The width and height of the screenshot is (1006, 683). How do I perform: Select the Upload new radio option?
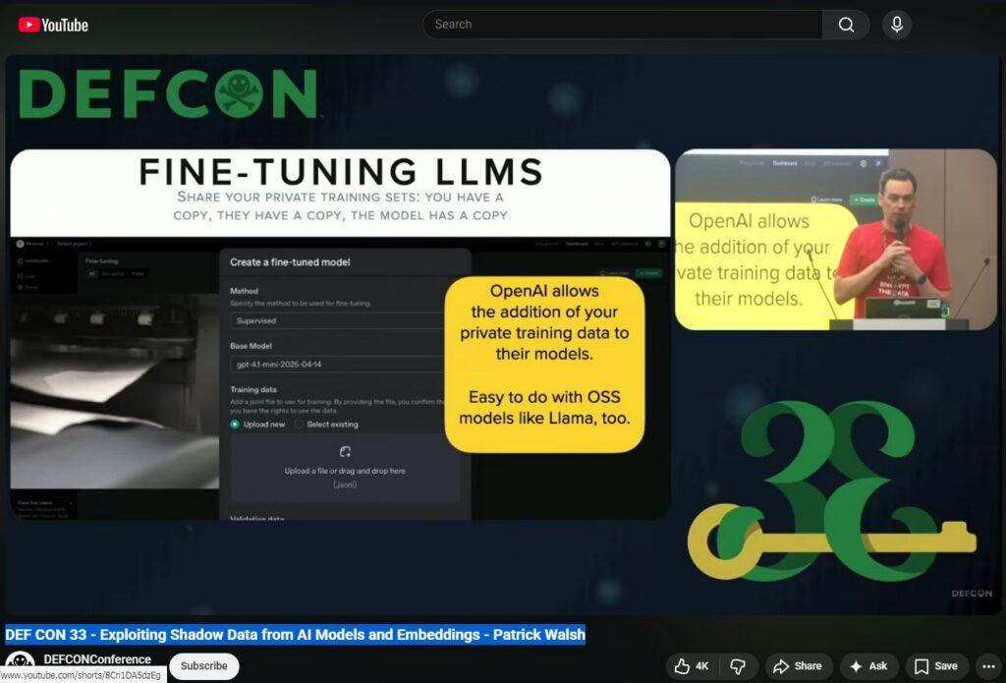[x=235, y=425]
